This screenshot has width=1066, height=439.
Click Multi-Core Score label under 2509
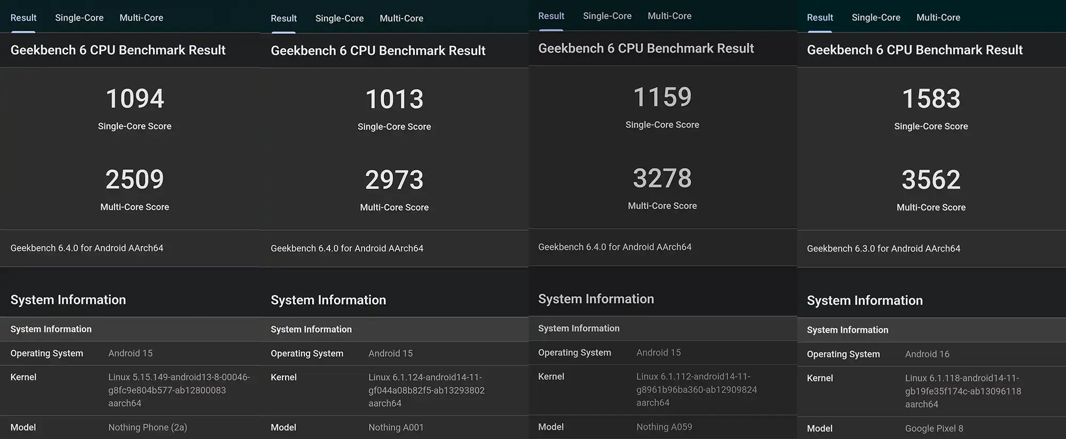point(135,207)
